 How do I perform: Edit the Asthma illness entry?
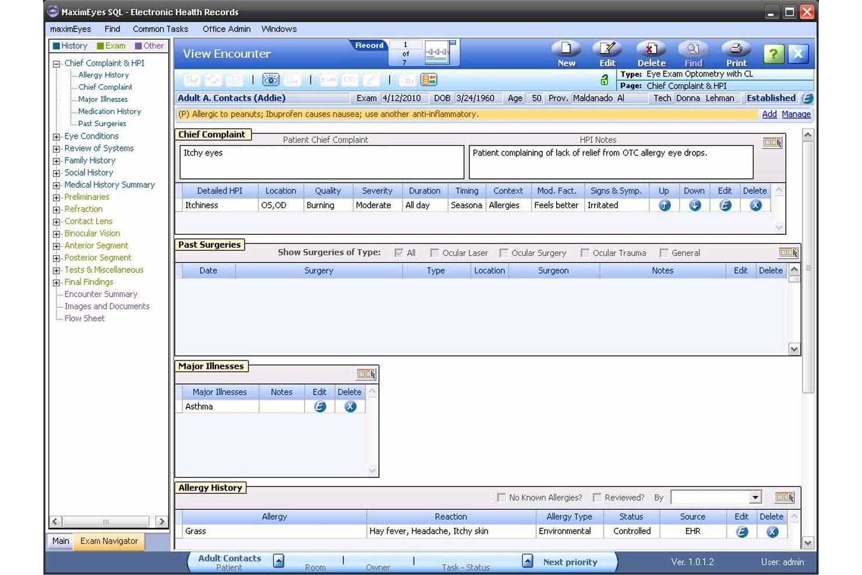pyautogui.click(x=320, y=407)
